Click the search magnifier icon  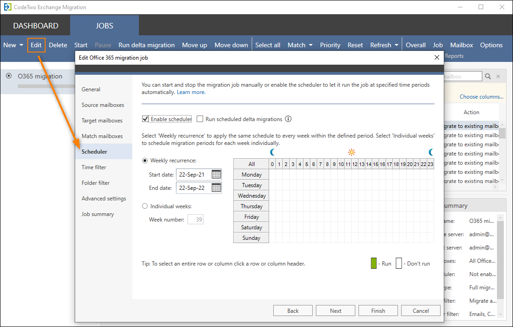click(x=488, y=76)
